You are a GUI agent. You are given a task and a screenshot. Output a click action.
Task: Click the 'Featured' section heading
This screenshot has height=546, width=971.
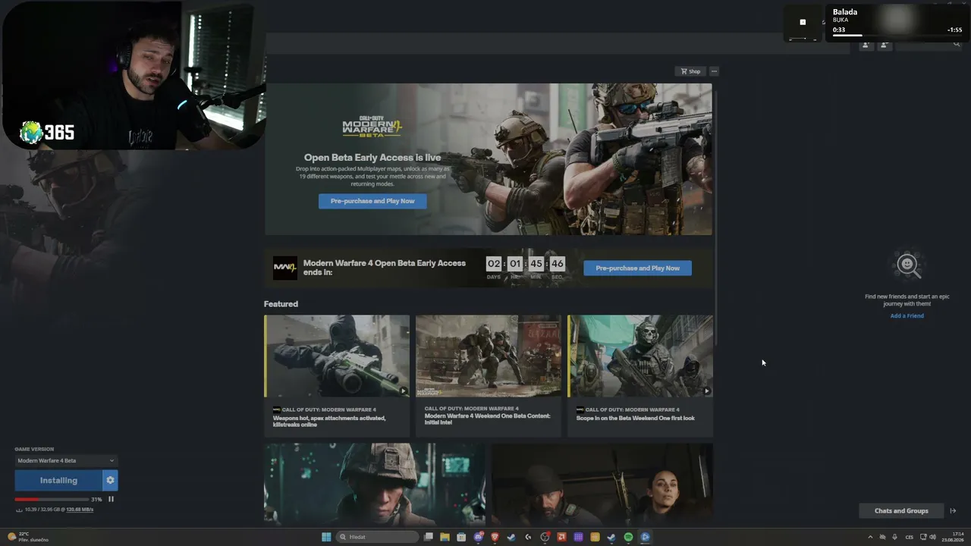pyautogui.click(x=281, y=304)
